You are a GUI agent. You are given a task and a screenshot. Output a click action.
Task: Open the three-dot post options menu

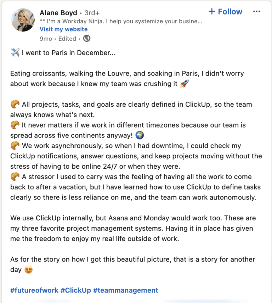(256, 12)
